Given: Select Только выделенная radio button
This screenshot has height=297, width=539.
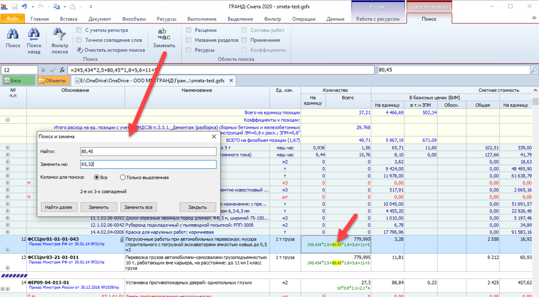Looking at the screenshot, I should click(x=123, y=177).
